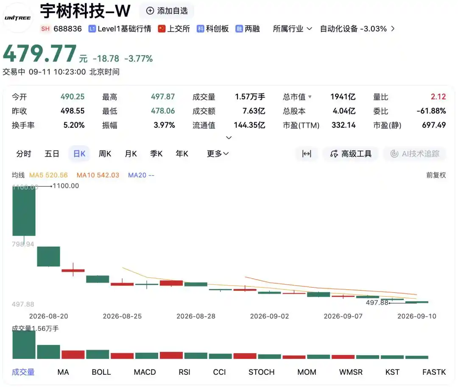
Task: Click the 前复权 adjustment option
Action: coord(436,175)
